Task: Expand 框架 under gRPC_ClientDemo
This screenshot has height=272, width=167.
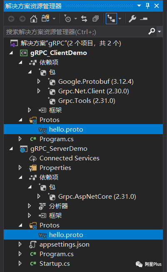Action: coord(30,110)
